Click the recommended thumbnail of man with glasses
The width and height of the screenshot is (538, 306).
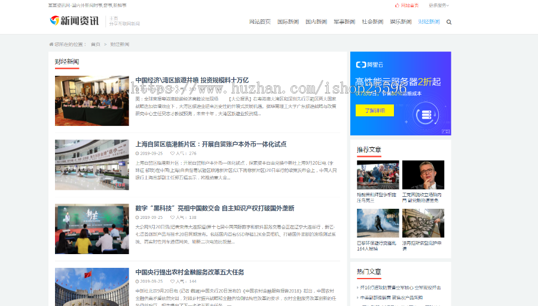pyautogui.click(x=423, y=175)
